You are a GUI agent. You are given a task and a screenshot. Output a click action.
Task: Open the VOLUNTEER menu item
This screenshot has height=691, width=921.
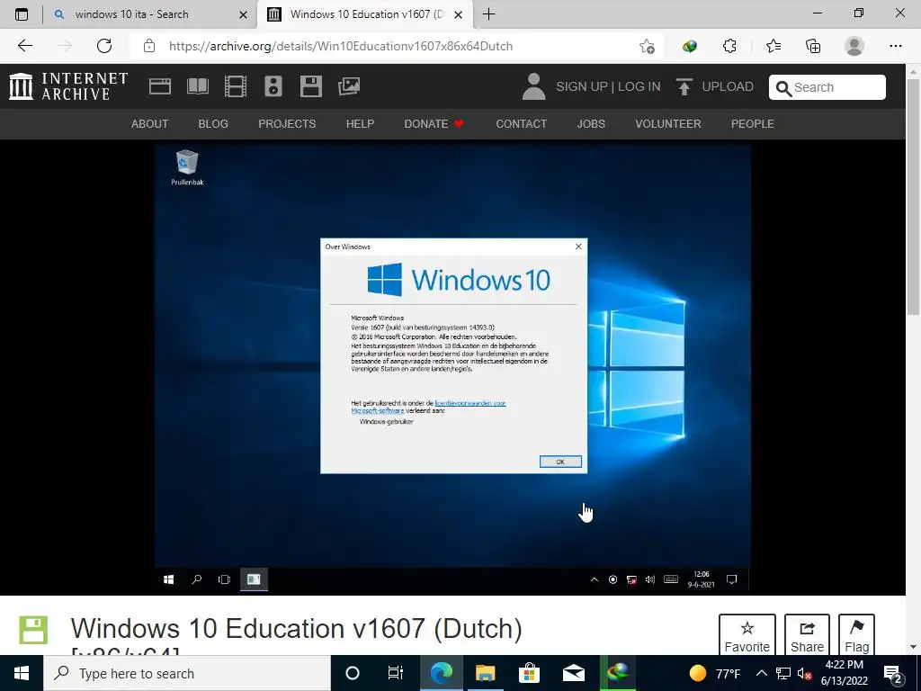click(668, 124)
